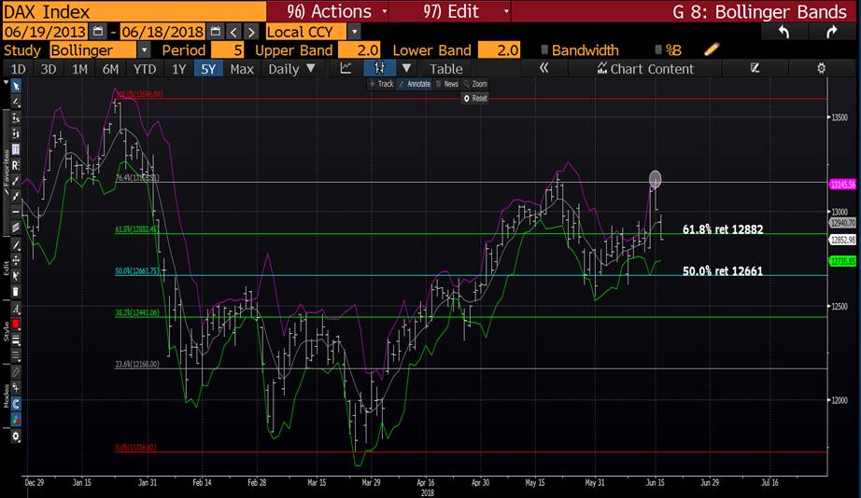This screenshot has width=861, height=498.
Task: Toggle the magnet snap mode icon
Action: pyautogui.click(x=16, y=404)
